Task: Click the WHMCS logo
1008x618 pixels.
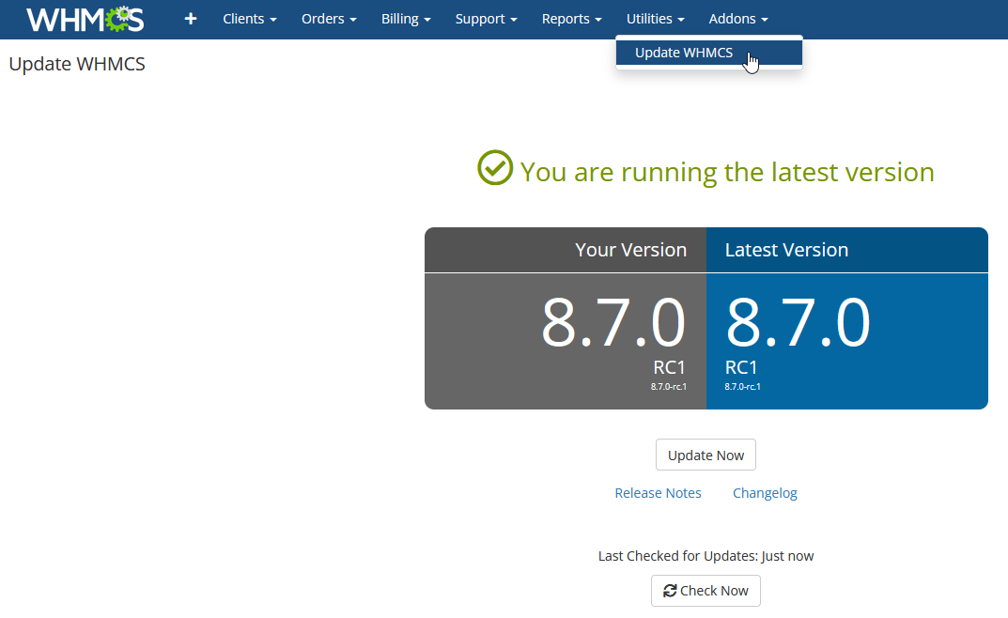Action: click(85, 20)
